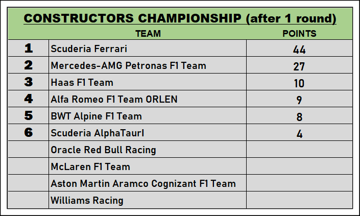
Task: Click the empty points cell for McLaren
Action: [x=299, y=166]
